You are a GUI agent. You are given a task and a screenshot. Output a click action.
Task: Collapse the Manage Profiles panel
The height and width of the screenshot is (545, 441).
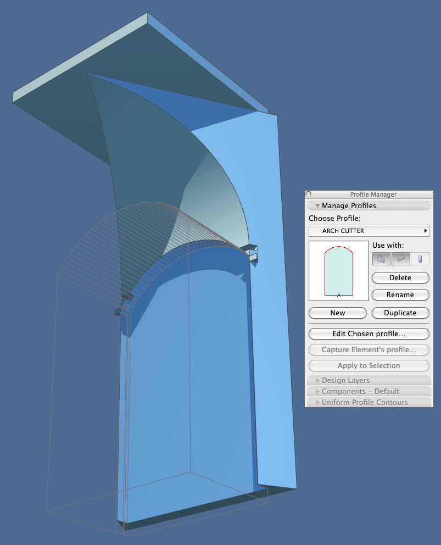point(317,205)
